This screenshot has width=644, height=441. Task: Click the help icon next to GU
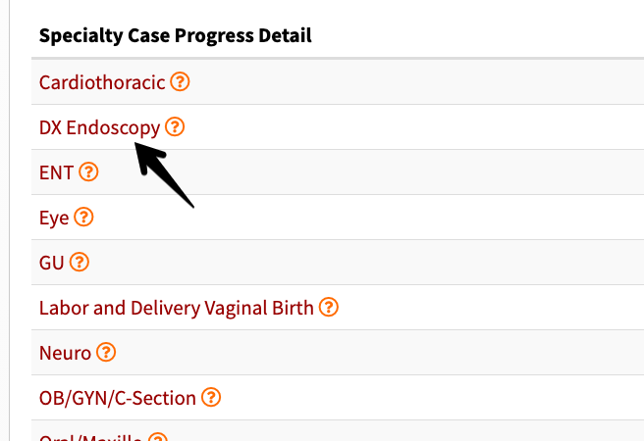point(80,262)
